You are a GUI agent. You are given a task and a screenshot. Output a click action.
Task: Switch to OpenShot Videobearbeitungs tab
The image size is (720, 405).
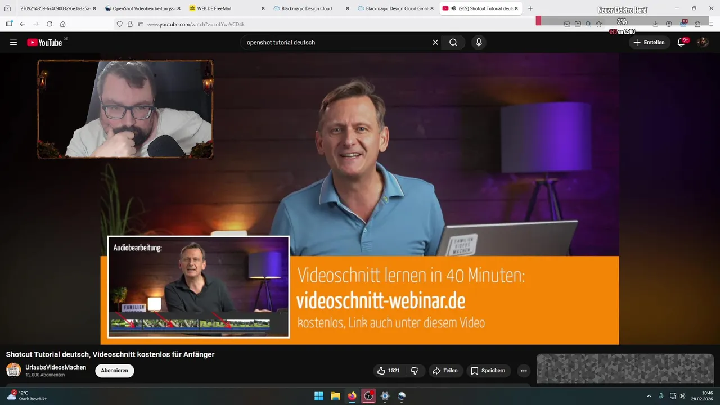(143, 8)
